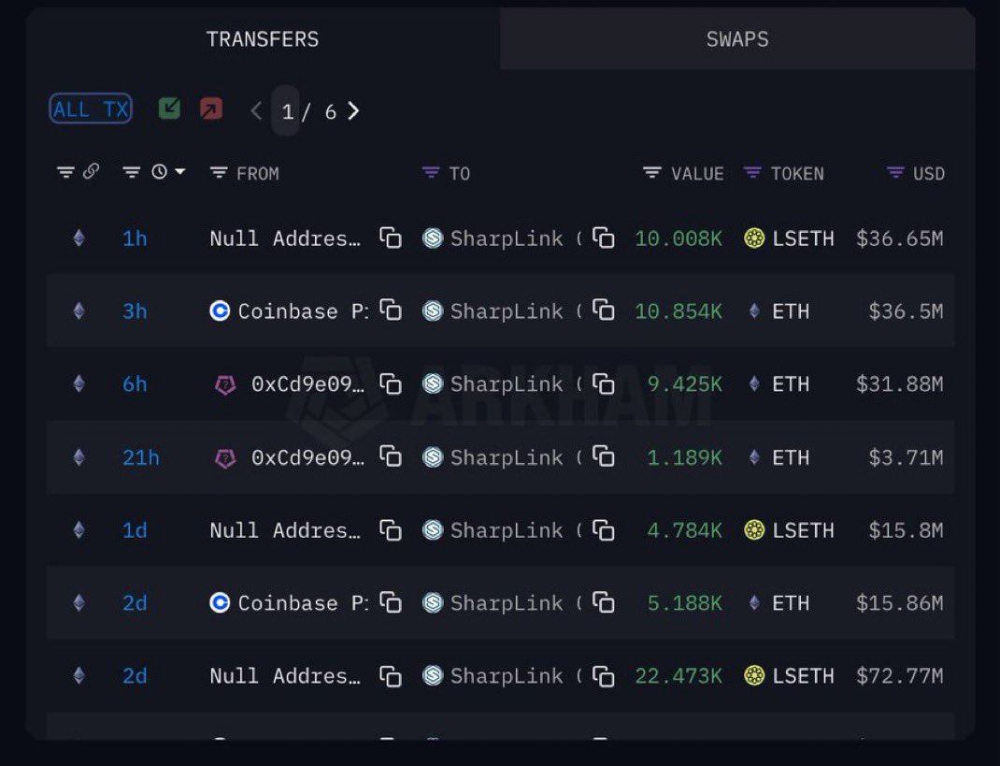Go to next page arrow

tap(353, 111)
